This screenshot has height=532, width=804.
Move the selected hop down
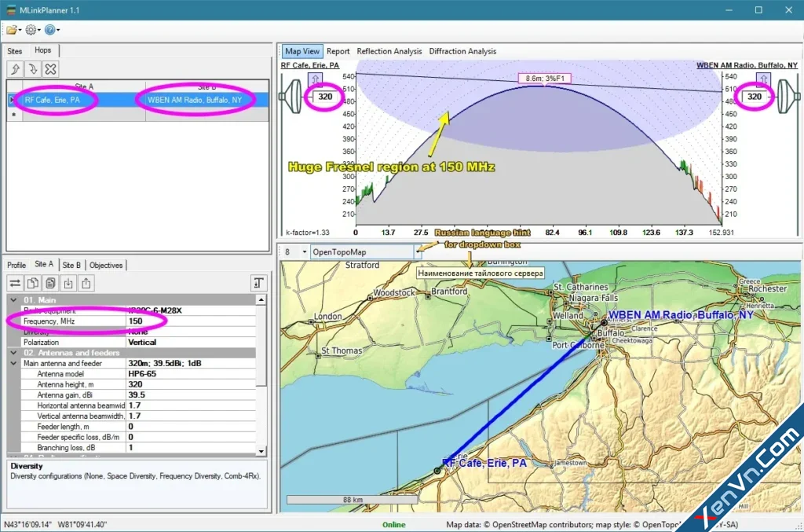click(33, 68)
